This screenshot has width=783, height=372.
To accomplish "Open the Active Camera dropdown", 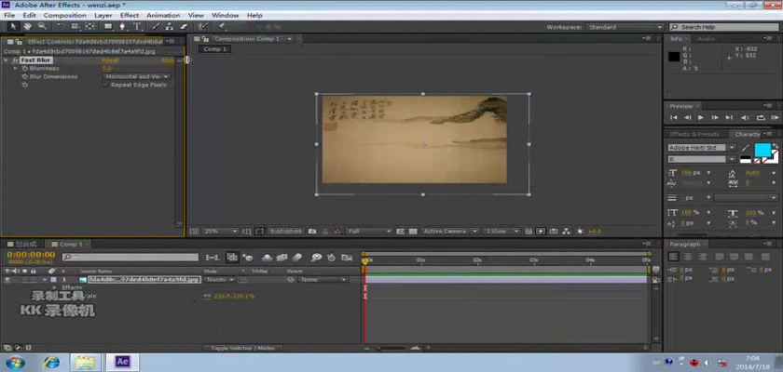I will pyautogui.click(x=449, y=232).
